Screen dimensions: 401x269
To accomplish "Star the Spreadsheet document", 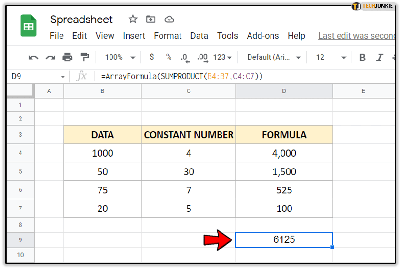I will tap(133, 20).
